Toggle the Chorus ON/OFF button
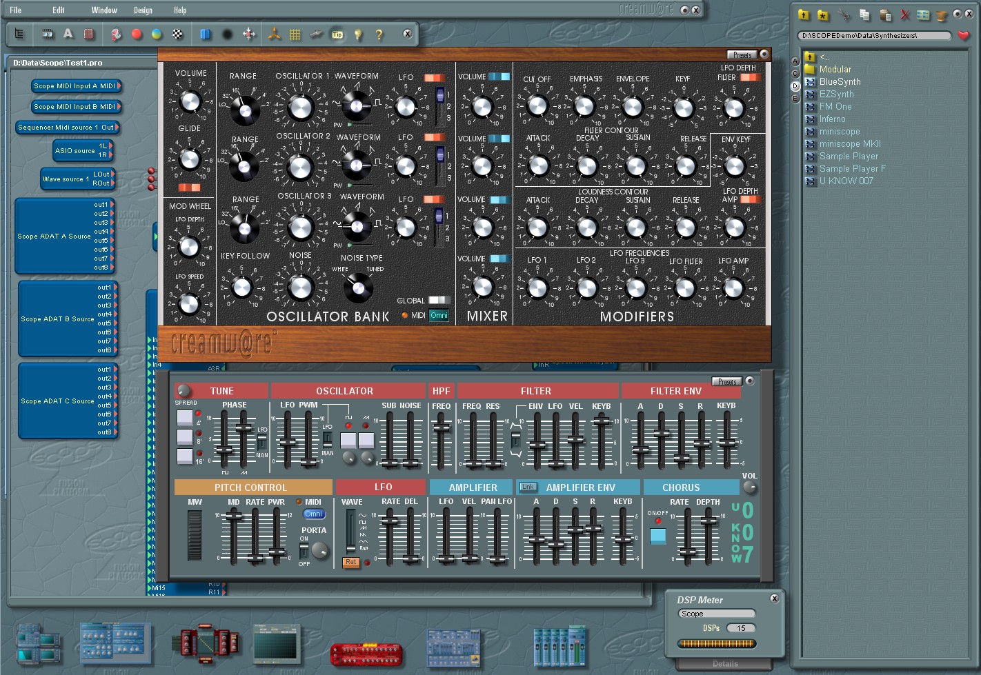Viewport: 981px width, 675px height. coord(658,535)
